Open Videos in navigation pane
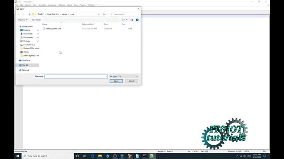The width and height of the screenshot is (284, 159). pyautogui.click(x=26, y=52)
